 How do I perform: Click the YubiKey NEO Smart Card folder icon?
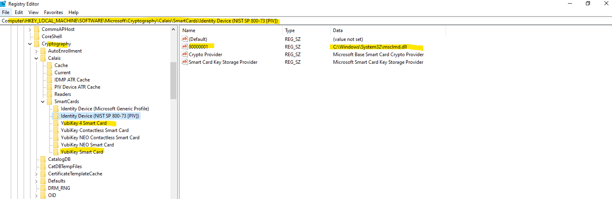pos(56,145)
